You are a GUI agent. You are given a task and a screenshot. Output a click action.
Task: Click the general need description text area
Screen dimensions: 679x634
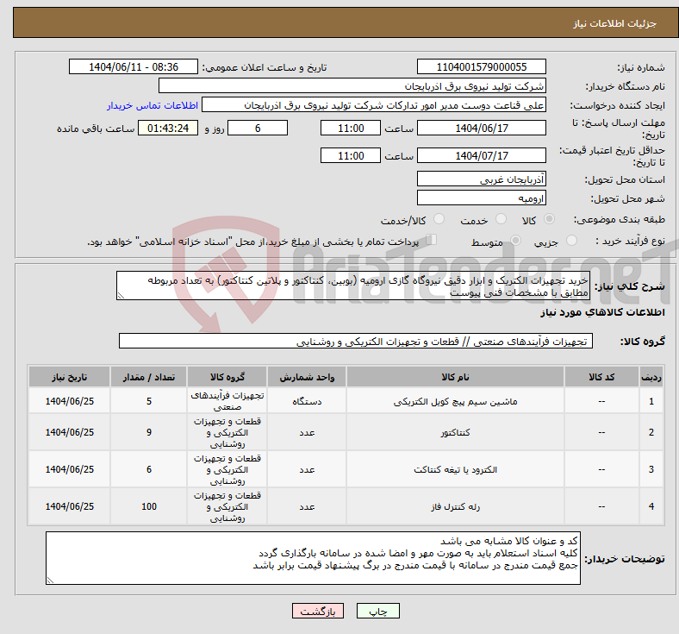click(x=353, y=286)
